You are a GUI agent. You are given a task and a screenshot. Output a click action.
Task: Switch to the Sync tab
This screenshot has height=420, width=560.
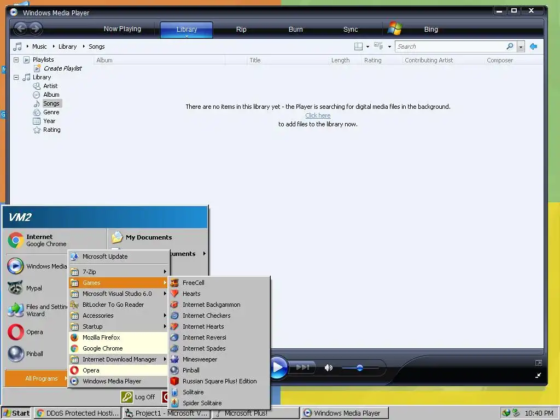[x=351, y=30]
